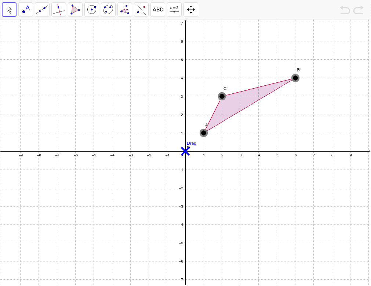The image size is (371, 286).
Task: Select the a=2 Slider tool
Action: coord(174,10)
